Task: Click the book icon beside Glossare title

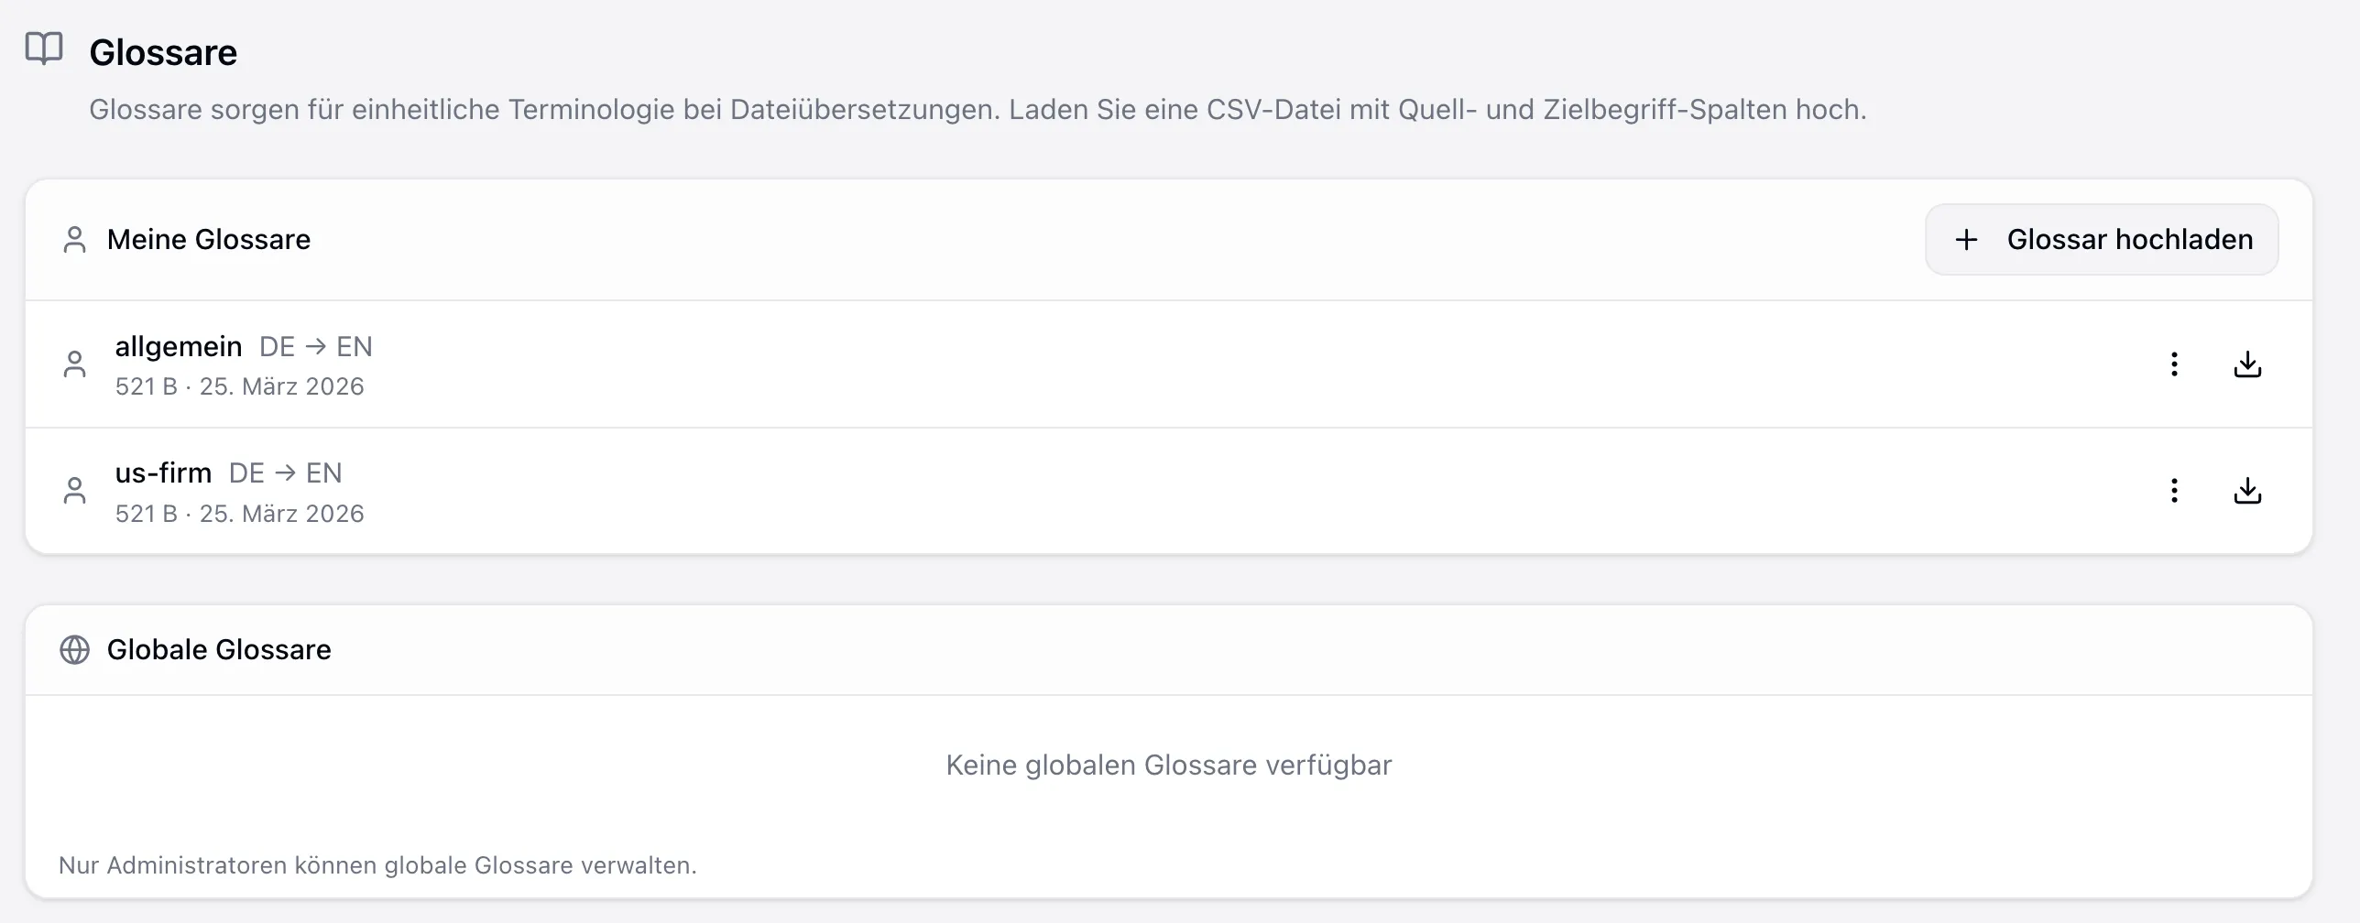Action: point(44,49)
